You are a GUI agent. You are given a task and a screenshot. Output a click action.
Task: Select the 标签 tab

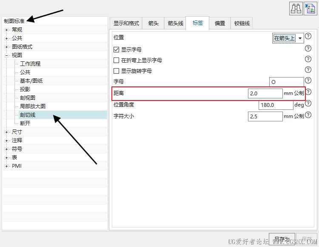(x=197, y=23)
